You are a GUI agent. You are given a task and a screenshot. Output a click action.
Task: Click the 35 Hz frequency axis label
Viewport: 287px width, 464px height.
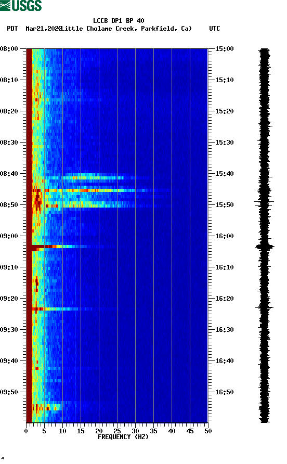(153, 431)
